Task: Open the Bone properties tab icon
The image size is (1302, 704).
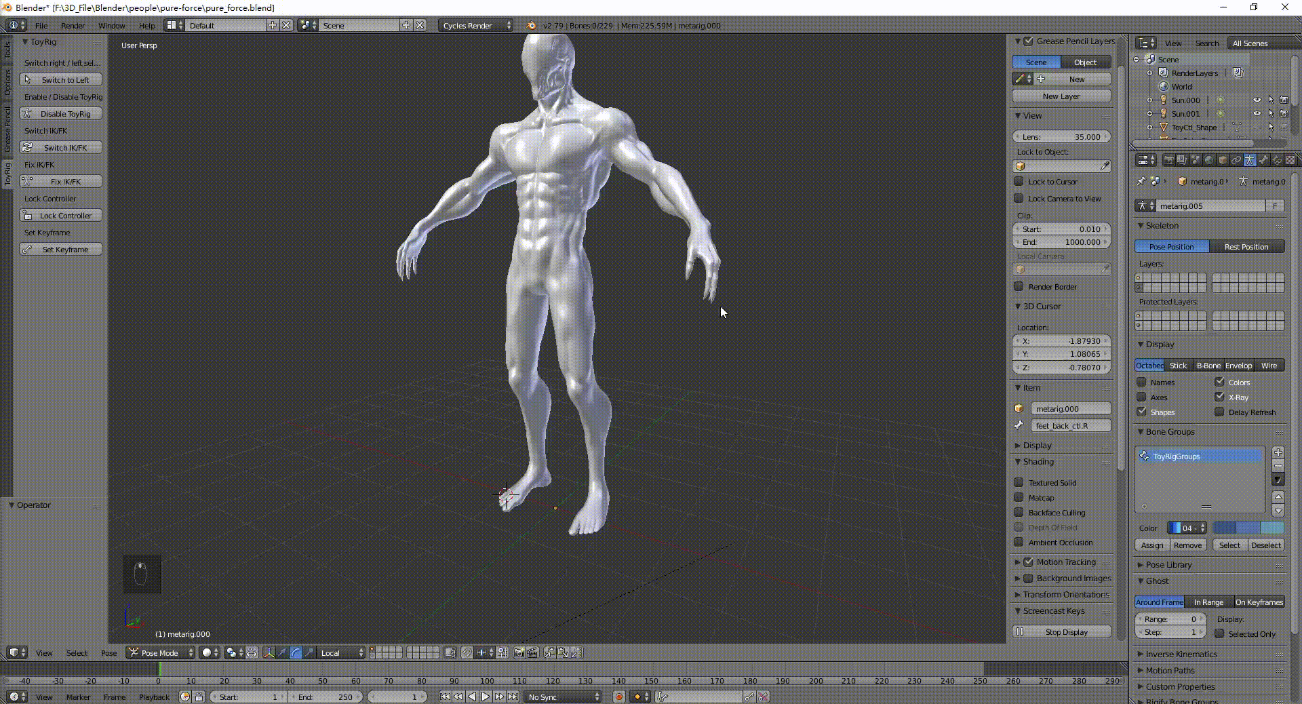Action: click(x=1263, y=160)
